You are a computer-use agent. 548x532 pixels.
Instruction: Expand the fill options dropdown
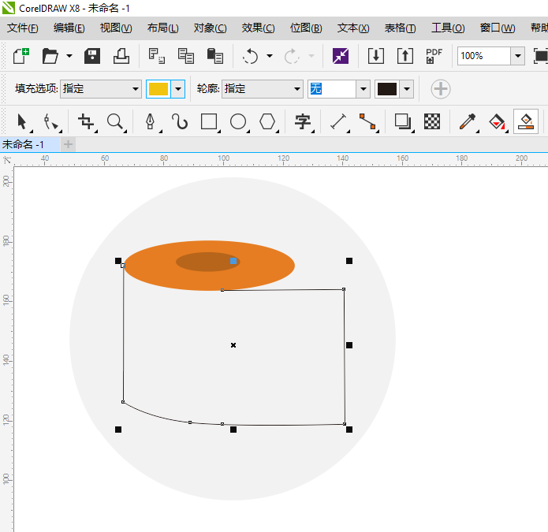coord(134,89)
